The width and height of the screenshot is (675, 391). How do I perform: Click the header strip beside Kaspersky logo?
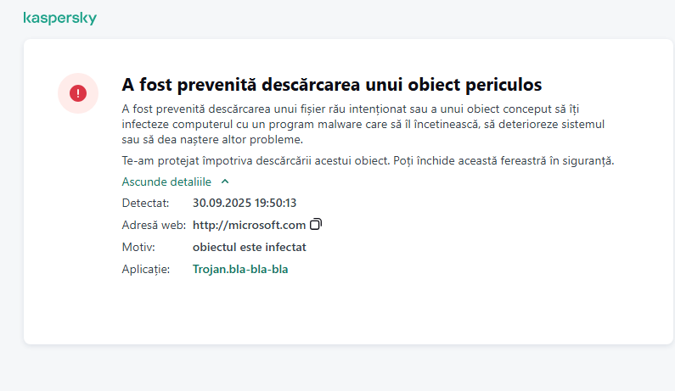pyautogui.click(x=382, y=18)
